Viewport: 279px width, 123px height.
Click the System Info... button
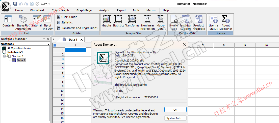175,118
